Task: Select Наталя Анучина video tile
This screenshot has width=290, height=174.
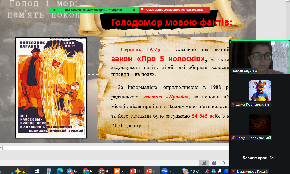Action: 259,57
